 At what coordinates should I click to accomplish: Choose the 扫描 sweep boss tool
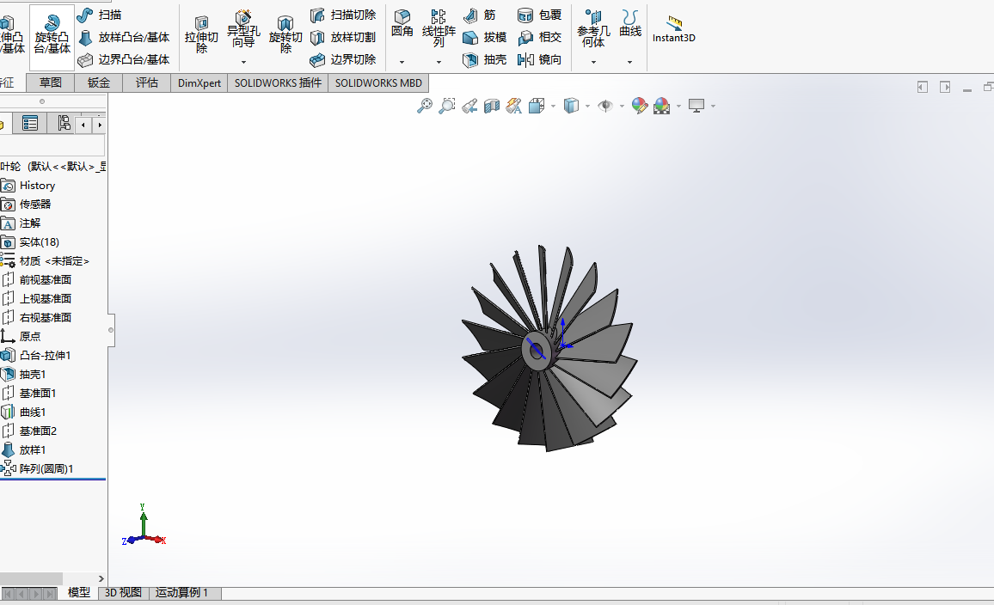coord(100,15)
